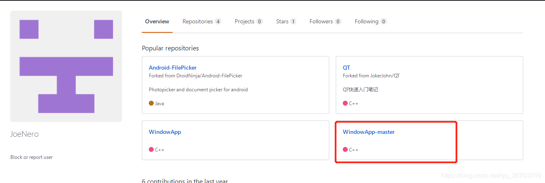Open the Android-FilePicker repository
The height and width of the screenshot is (183, 545).
click(173, 68)
